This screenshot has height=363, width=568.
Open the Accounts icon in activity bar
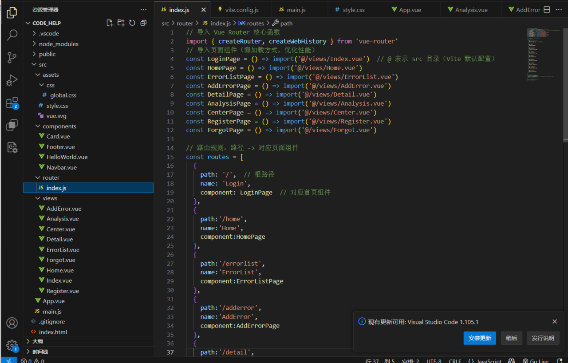click(x=12, y=323)
